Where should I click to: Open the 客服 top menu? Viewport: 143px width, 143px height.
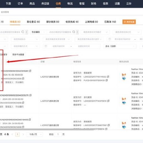(x=82, y=4)
